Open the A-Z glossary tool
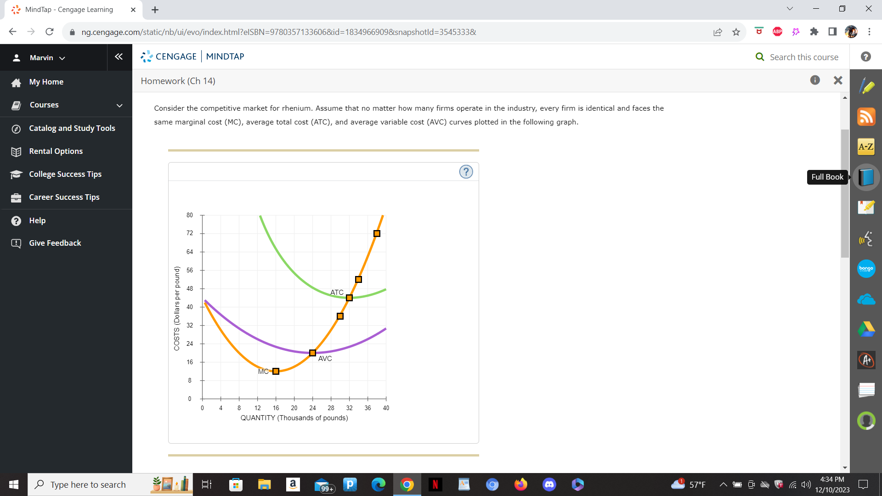The height and width of the screenshot is (496, 882). (867, 147)
